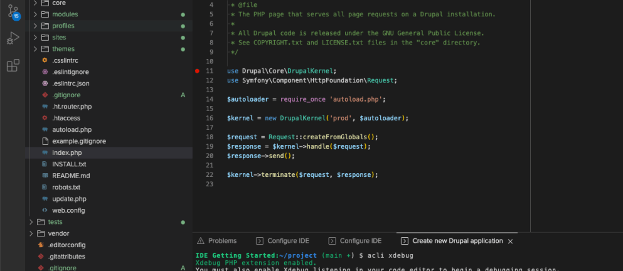Open the Run and Debug view icon
623x271 pixels.
pyautogui.click(x=13, y=39)
